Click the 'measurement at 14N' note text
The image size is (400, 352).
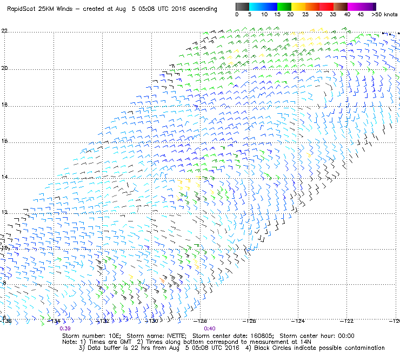280,342
